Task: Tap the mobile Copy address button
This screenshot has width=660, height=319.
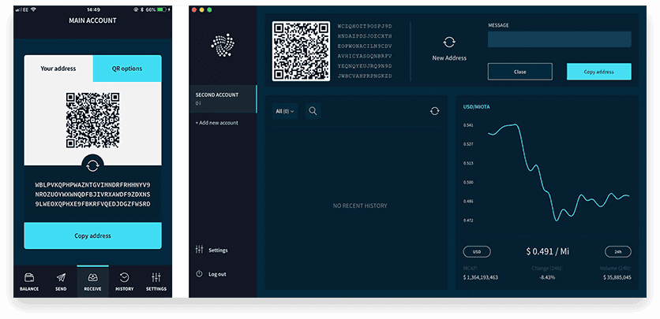Action: (92, 236)
